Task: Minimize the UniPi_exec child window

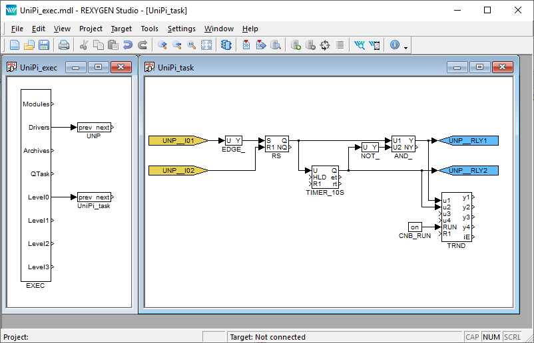Action: (x=76, y=67)
